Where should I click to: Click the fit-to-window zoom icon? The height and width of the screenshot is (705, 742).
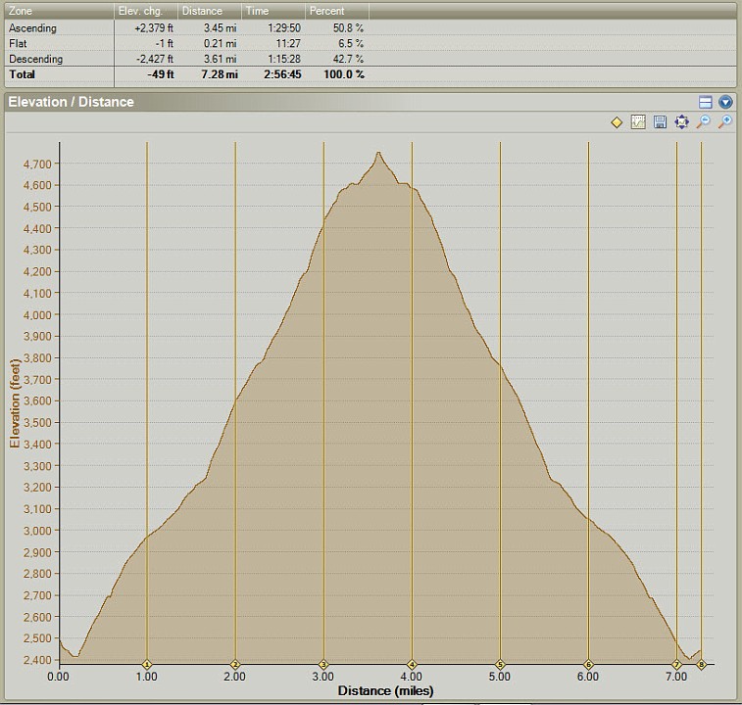point(681,122)
